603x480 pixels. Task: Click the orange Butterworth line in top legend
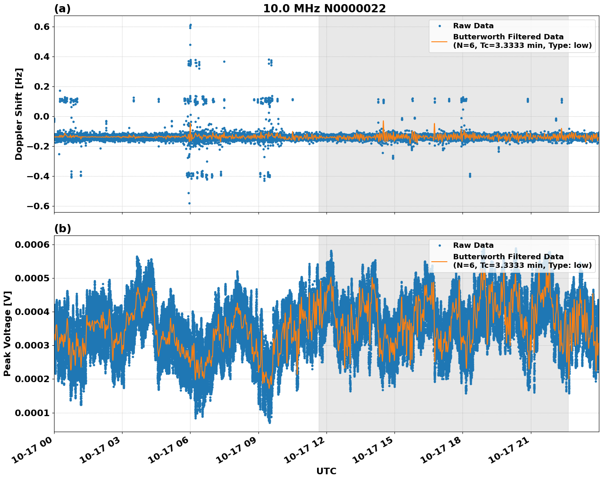point(440,41)
